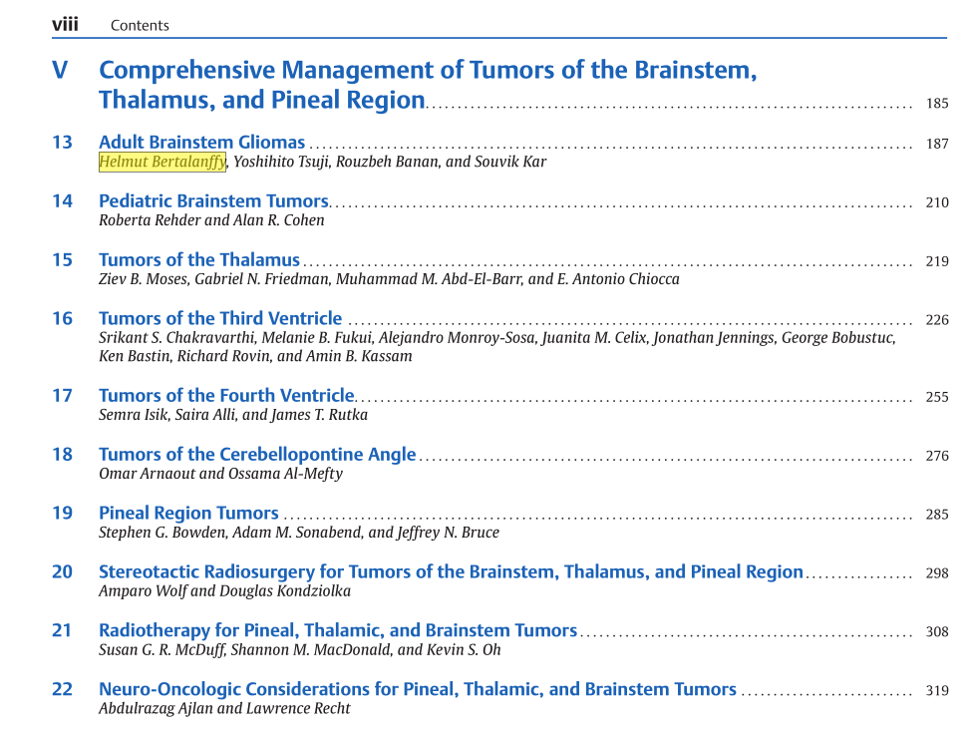Open Pediatric Brainstem Tumors chapter
The height and width of the screenshot is (735, 972).
[x=213, y=201]
